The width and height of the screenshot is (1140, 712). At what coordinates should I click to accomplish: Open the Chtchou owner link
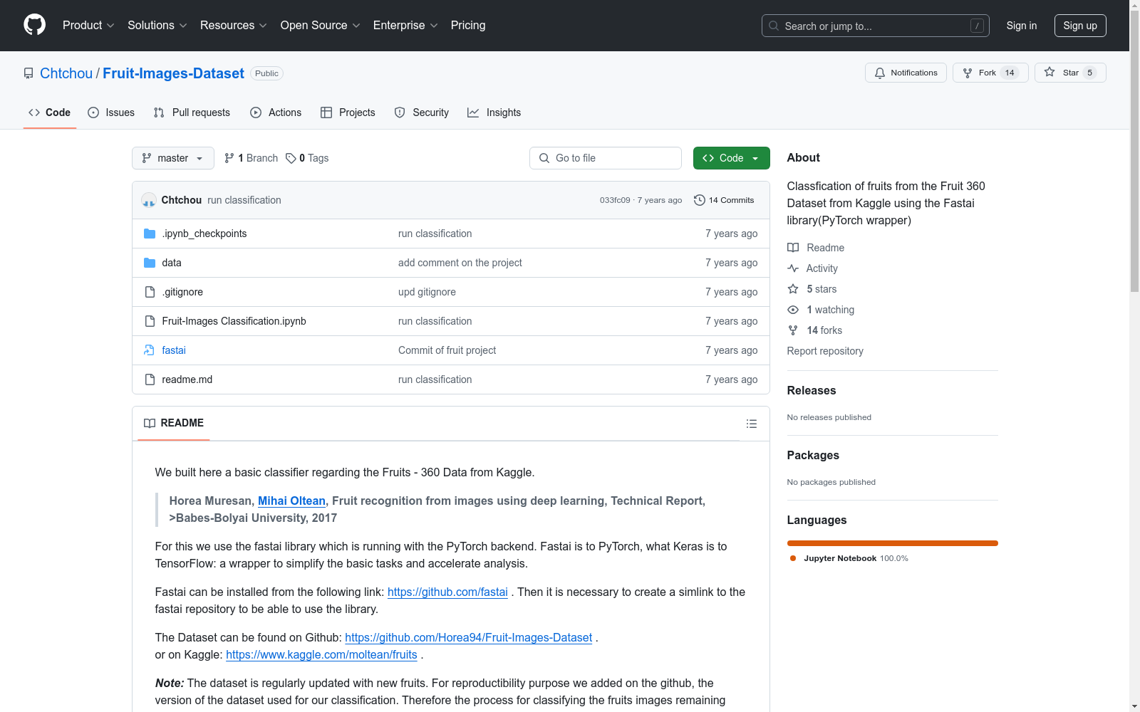(x=66, y=73)
